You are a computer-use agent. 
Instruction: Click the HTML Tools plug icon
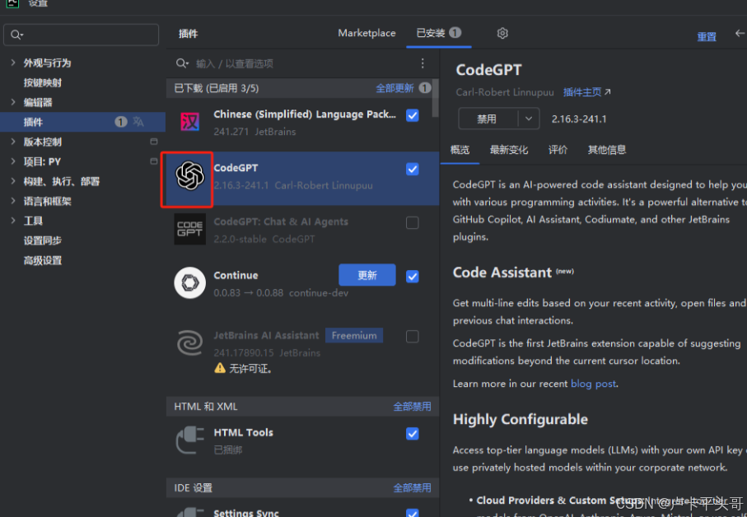[x=189, y=440]
